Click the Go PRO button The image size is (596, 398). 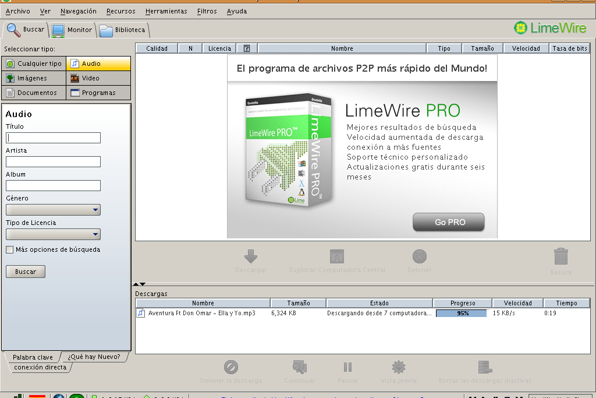click(448, 222)
